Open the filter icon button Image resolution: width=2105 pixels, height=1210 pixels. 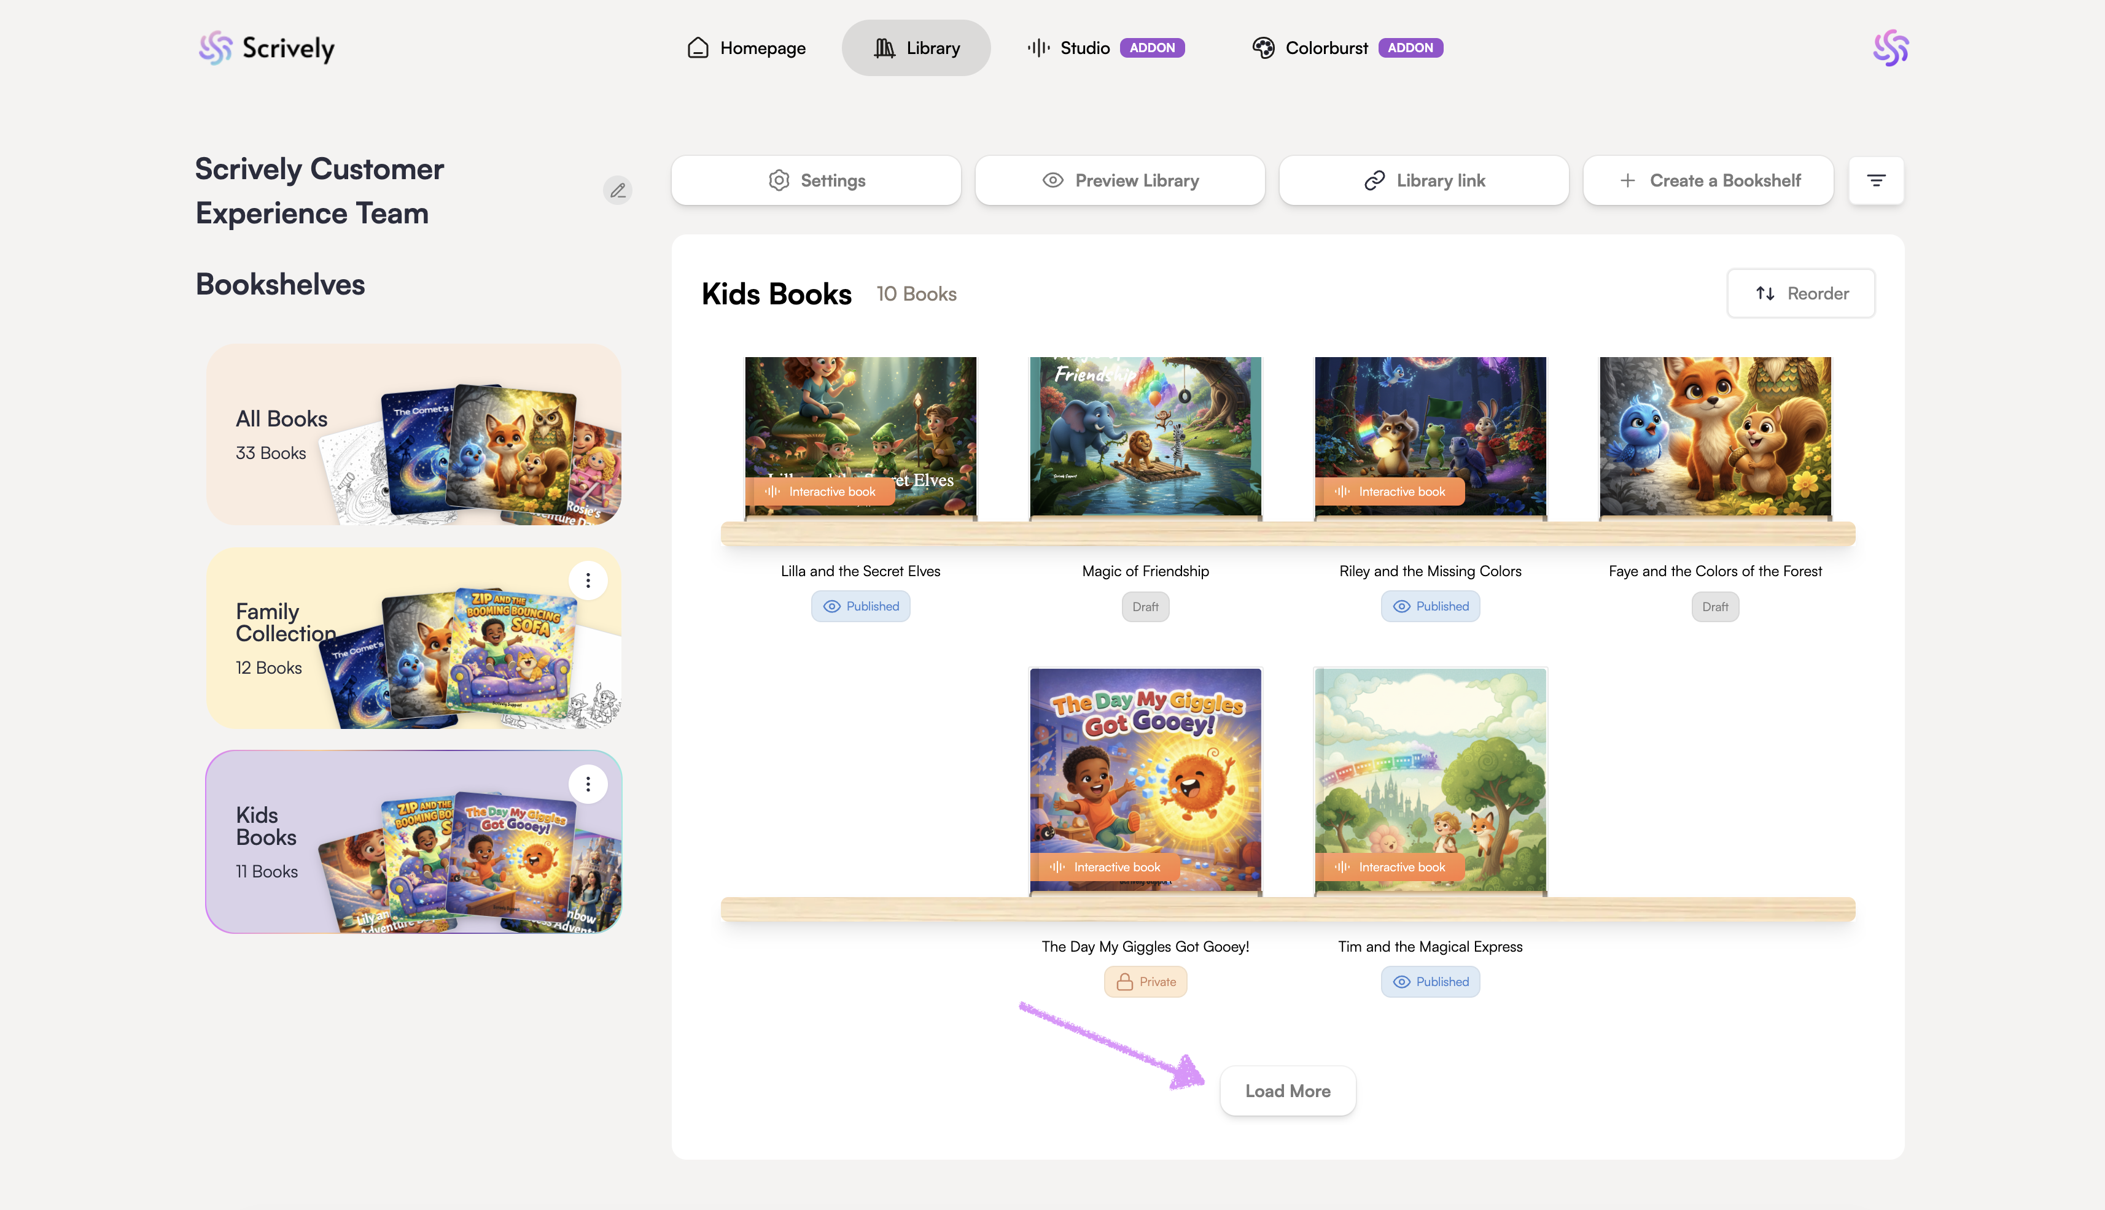click(x=1875, y=180)
